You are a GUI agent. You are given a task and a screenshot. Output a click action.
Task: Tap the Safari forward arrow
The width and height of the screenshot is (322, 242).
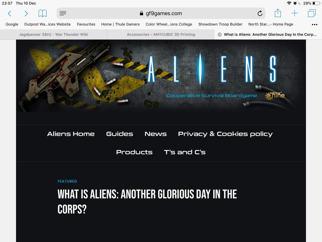coord(26,14)
